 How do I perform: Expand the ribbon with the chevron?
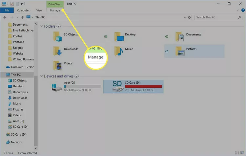[238, 10]
